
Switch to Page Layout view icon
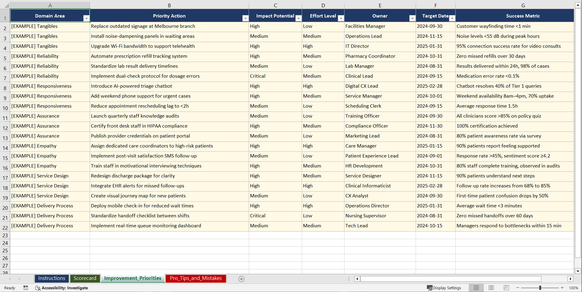[x=491, y=288]
